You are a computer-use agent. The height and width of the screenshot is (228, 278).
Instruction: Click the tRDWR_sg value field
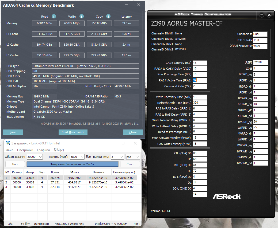260,98
